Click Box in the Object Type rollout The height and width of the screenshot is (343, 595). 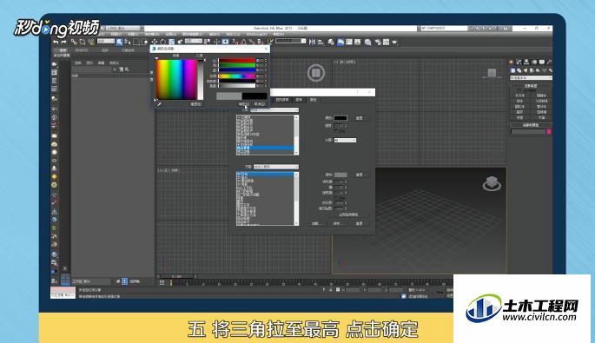(520, 96)
